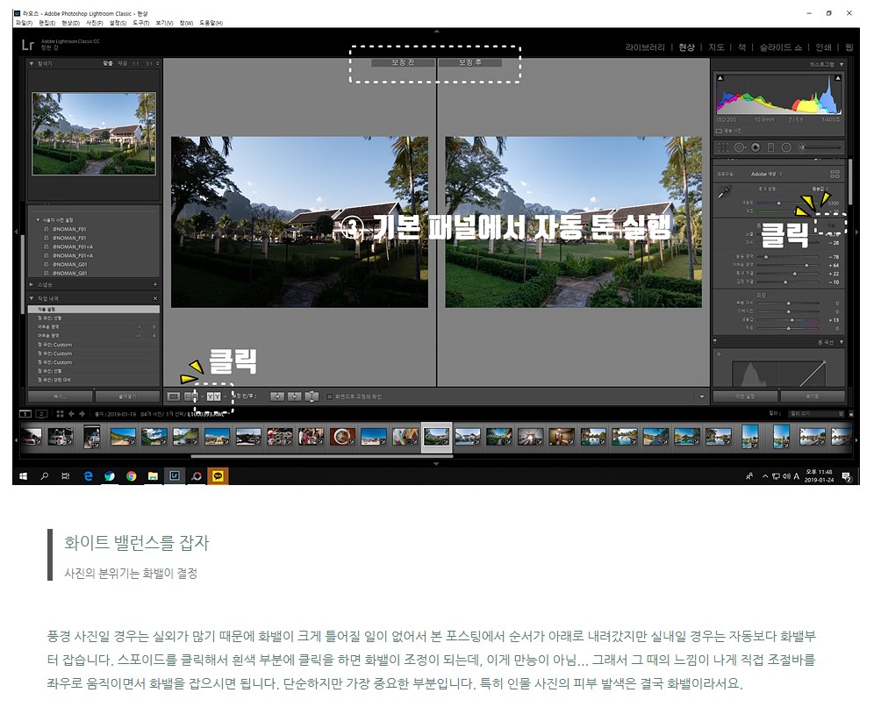The image size is (881, 707).
Task: Click the Previous settings button
Action: pyautogui.click(x=746, y=396)
